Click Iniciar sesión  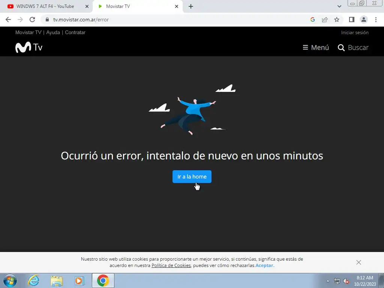point(355,32)
